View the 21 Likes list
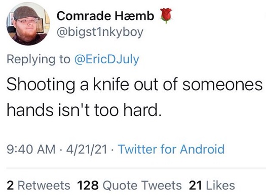 point(212,185)
